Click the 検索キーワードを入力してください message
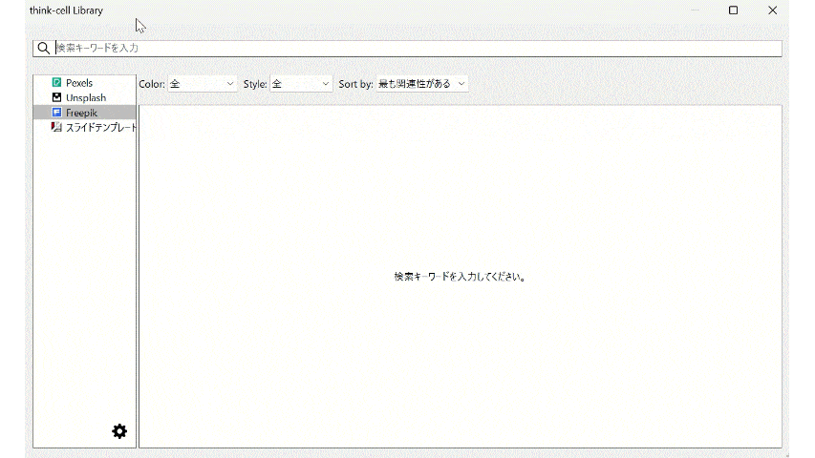Screen dimensions: 815x458 pos(460,277)
